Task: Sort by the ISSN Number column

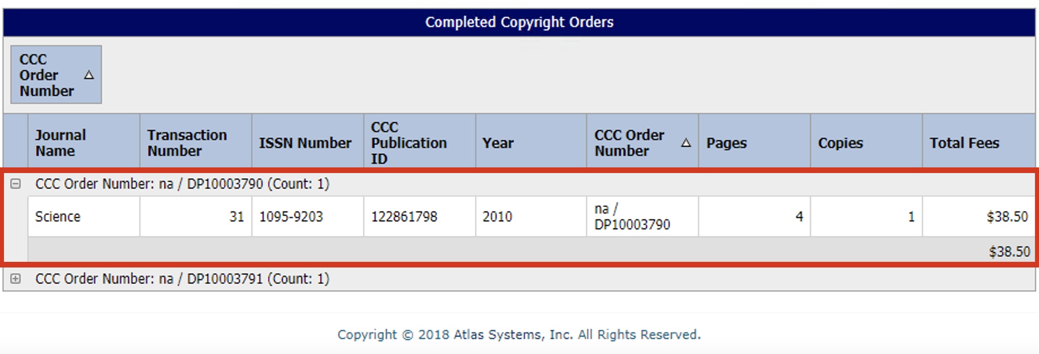Action: pyautogui.click(x=306, y=143)
